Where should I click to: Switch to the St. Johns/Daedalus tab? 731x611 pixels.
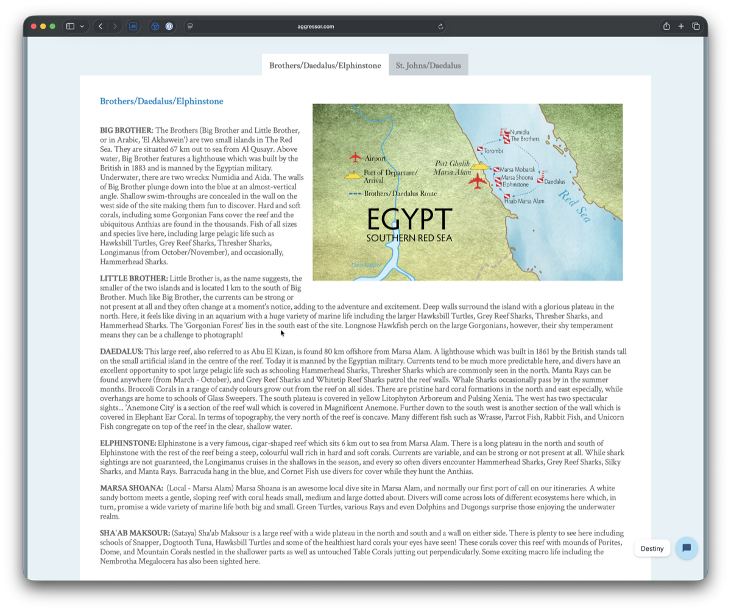pyautogui.click(x=428, y=65)
